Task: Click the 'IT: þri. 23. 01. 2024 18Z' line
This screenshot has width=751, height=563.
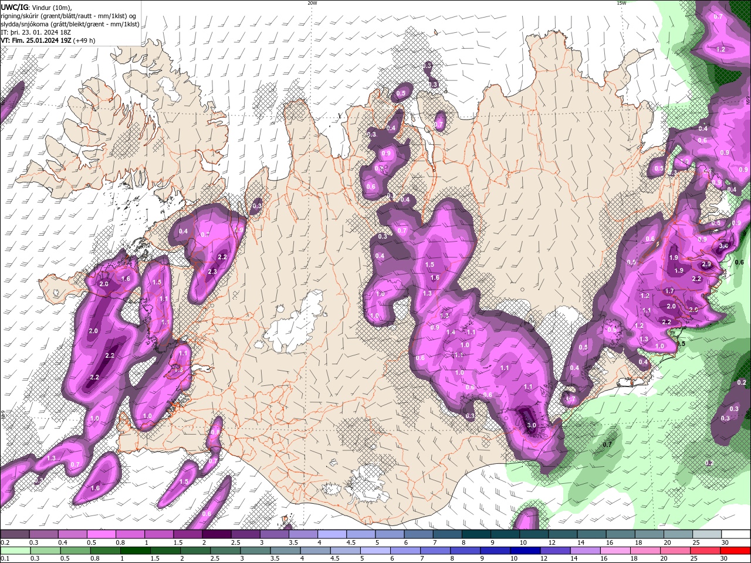Action: pyautogui.click(x=36, y=32)
